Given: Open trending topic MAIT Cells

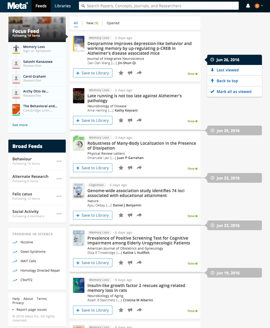Looking at the screenshot, I should coord(28,261).
